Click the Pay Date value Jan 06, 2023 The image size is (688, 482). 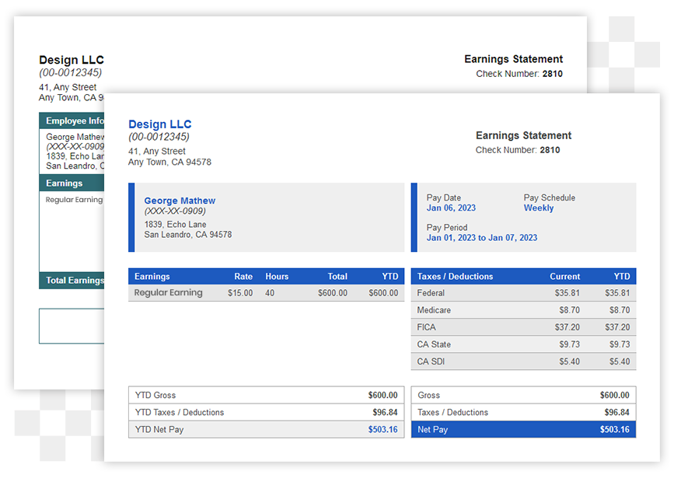[x=451, y=208]
